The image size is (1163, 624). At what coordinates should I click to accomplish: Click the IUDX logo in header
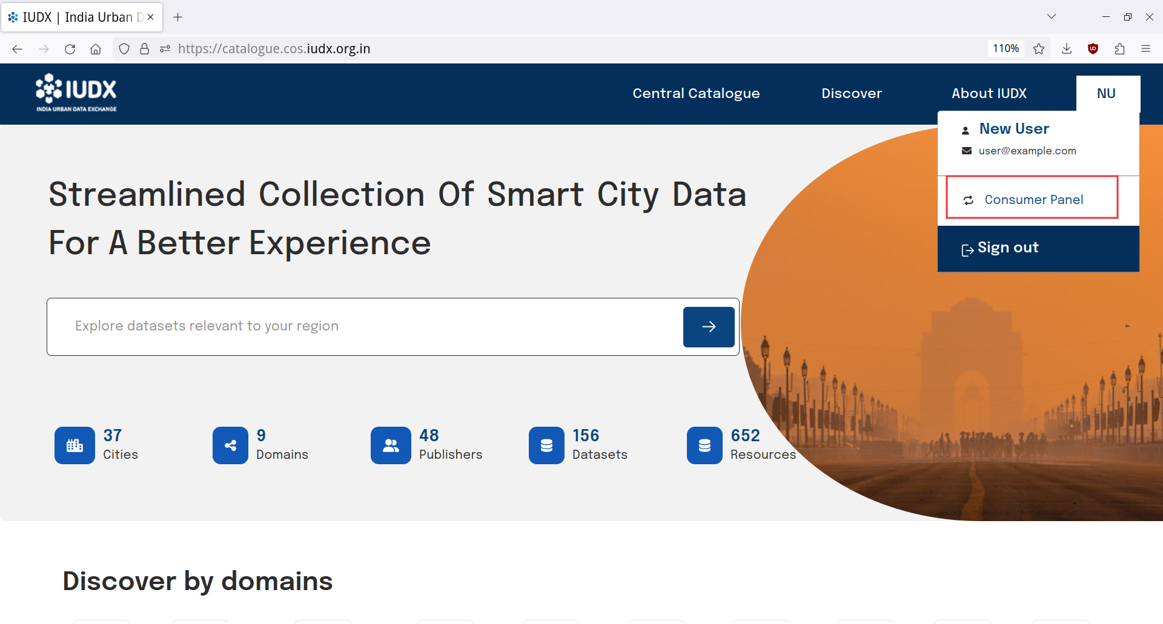(x=76, y=93)
